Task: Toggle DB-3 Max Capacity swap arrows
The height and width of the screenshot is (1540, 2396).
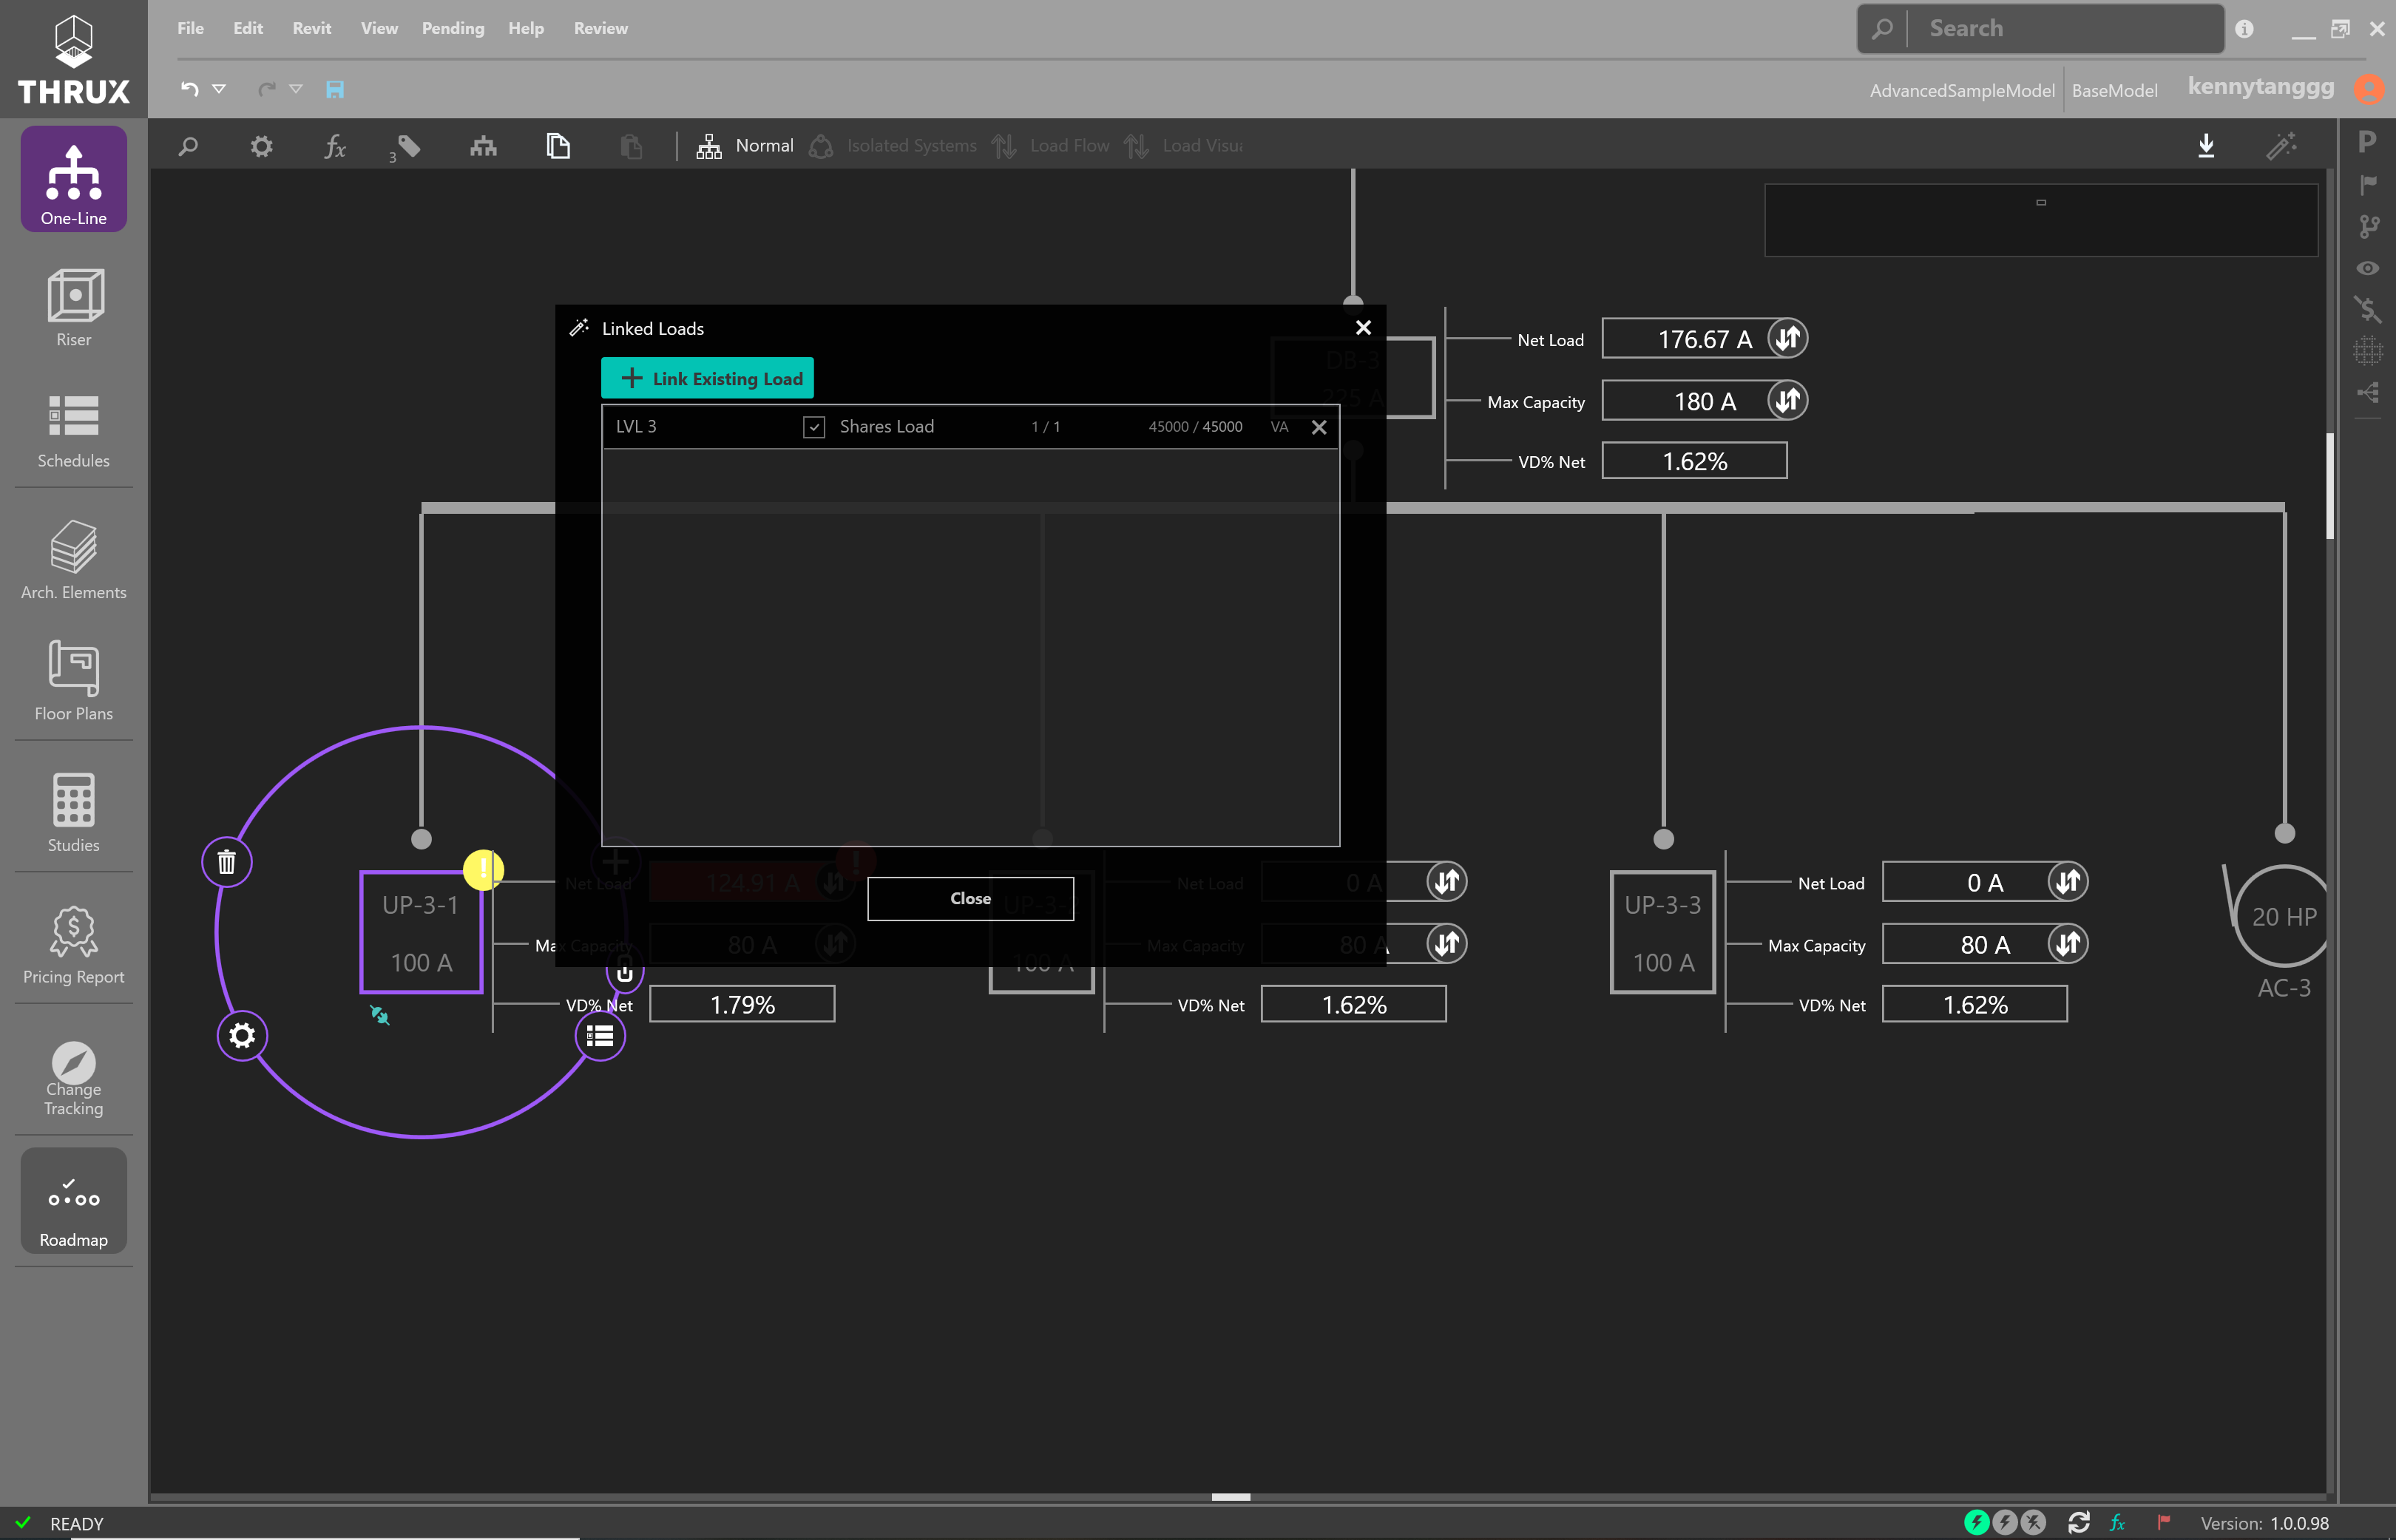Action: 1788,400
